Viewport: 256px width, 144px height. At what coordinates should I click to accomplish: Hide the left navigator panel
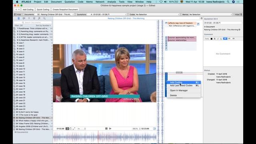pos(18,14)
